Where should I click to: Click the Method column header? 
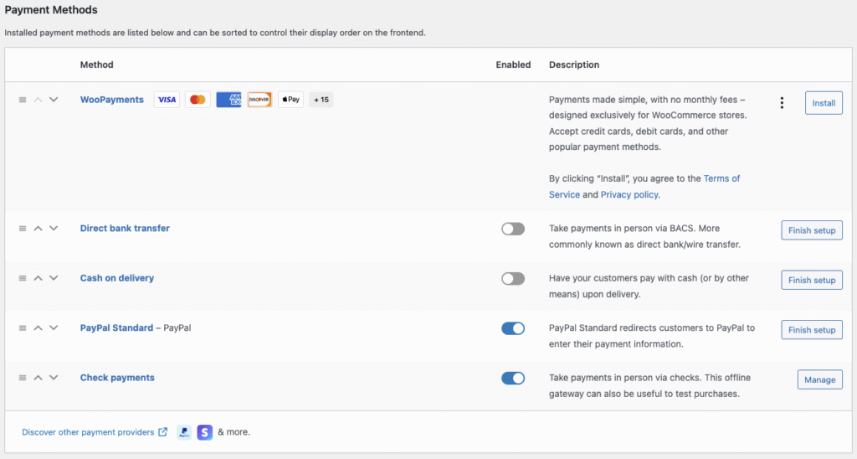tap(97, 64)
